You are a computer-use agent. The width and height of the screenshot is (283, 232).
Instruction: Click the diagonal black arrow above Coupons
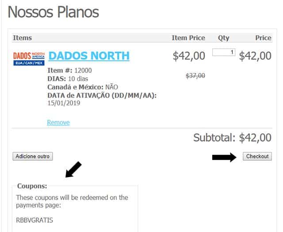[x=73, y=170]
